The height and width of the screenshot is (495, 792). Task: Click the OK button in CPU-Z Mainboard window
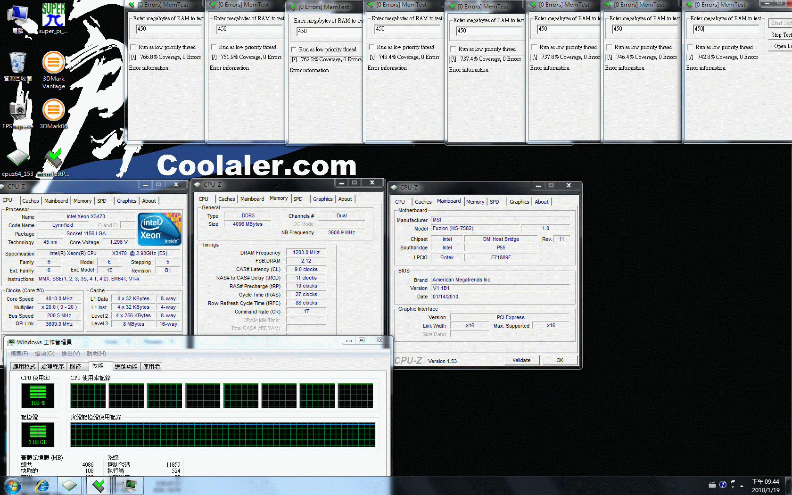(560, 360)
